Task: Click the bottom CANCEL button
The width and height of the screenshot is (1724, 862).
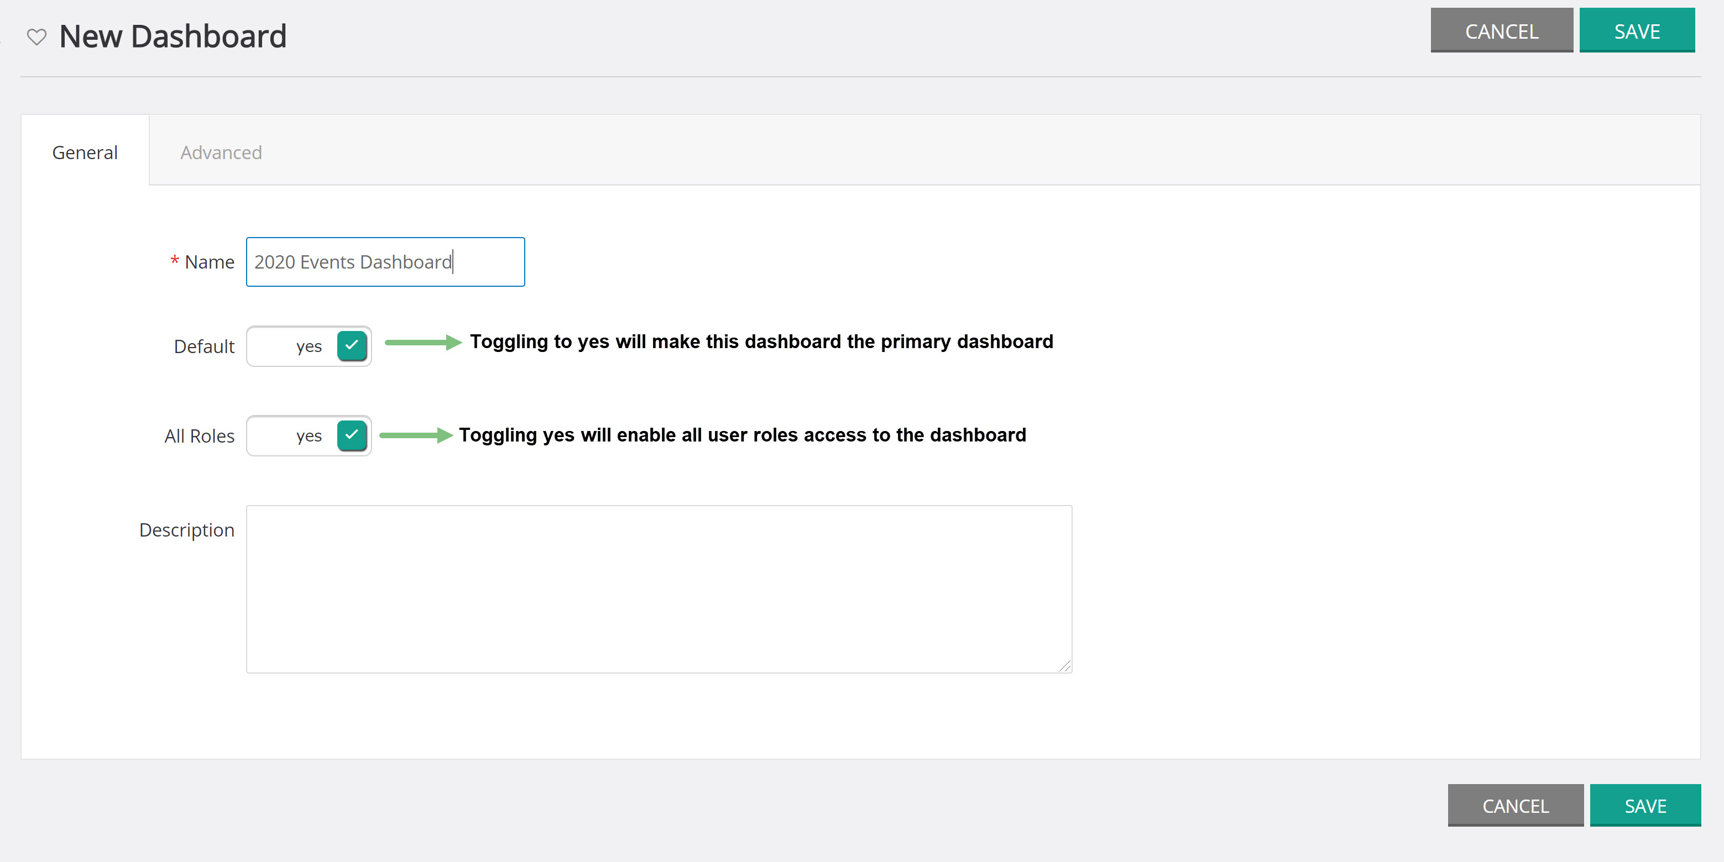Action: click(x=1515, y=805)
